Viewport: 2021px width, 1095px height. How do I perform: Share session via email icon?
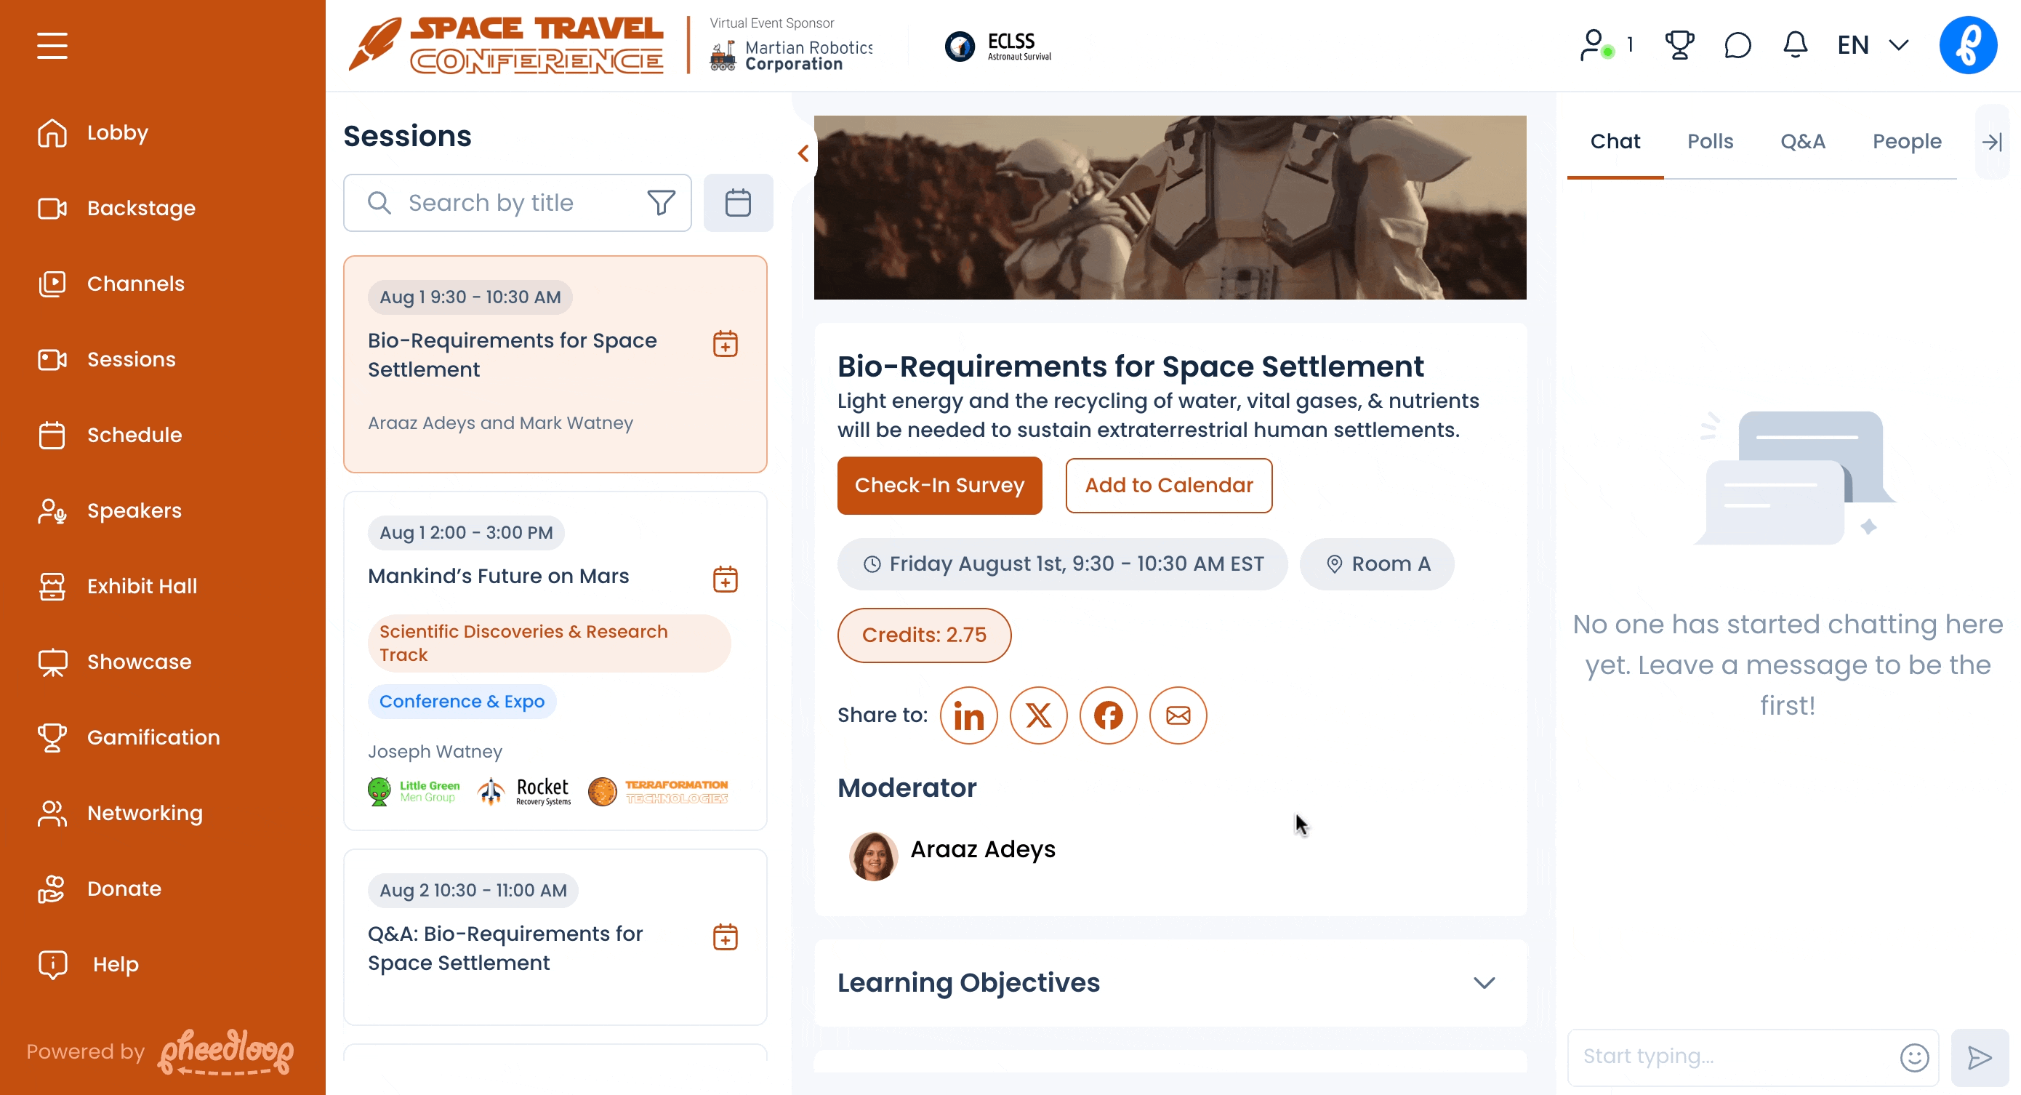(x=1178, y=715)
